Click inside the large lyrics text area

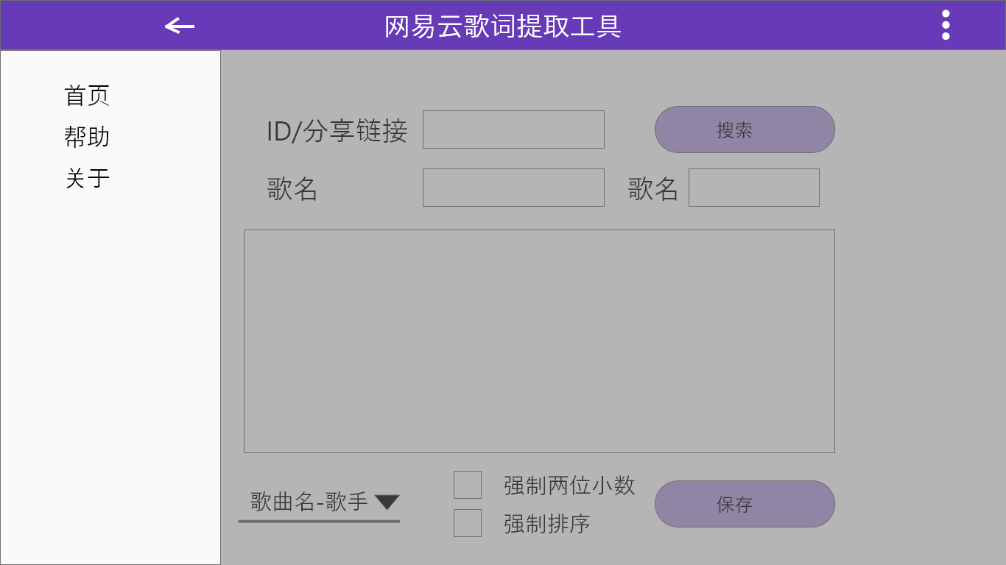click(539, 341)
